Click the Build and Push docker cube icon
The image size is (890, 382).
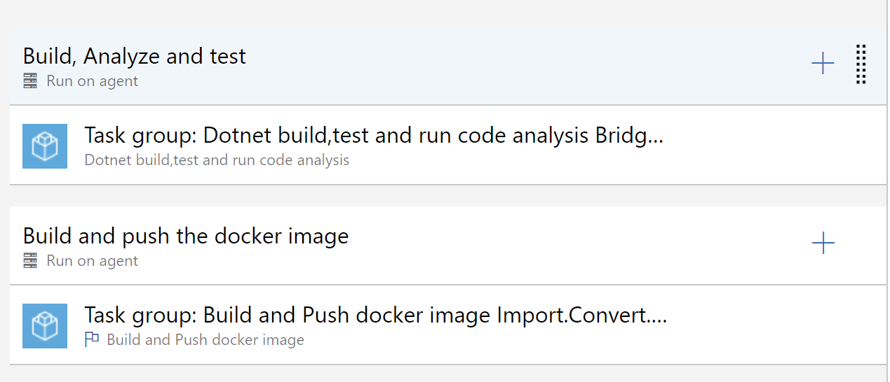(45, 326)
